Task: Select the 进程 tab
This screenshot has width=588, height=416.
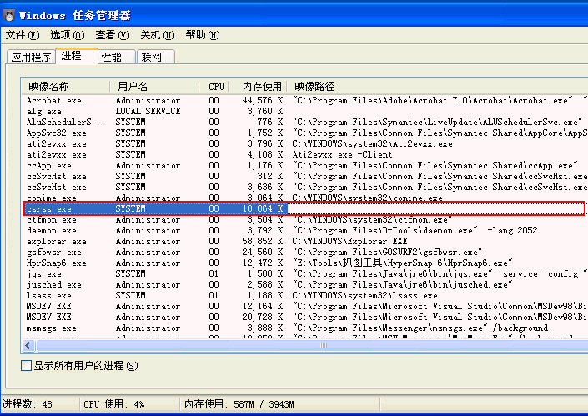Action: click(77, 56)
